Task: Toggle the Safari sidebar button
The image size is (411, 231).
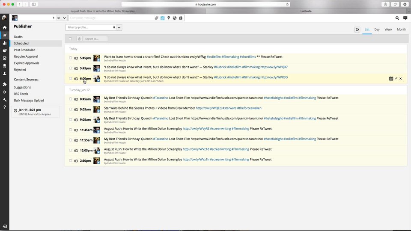Action: (34, 4)
